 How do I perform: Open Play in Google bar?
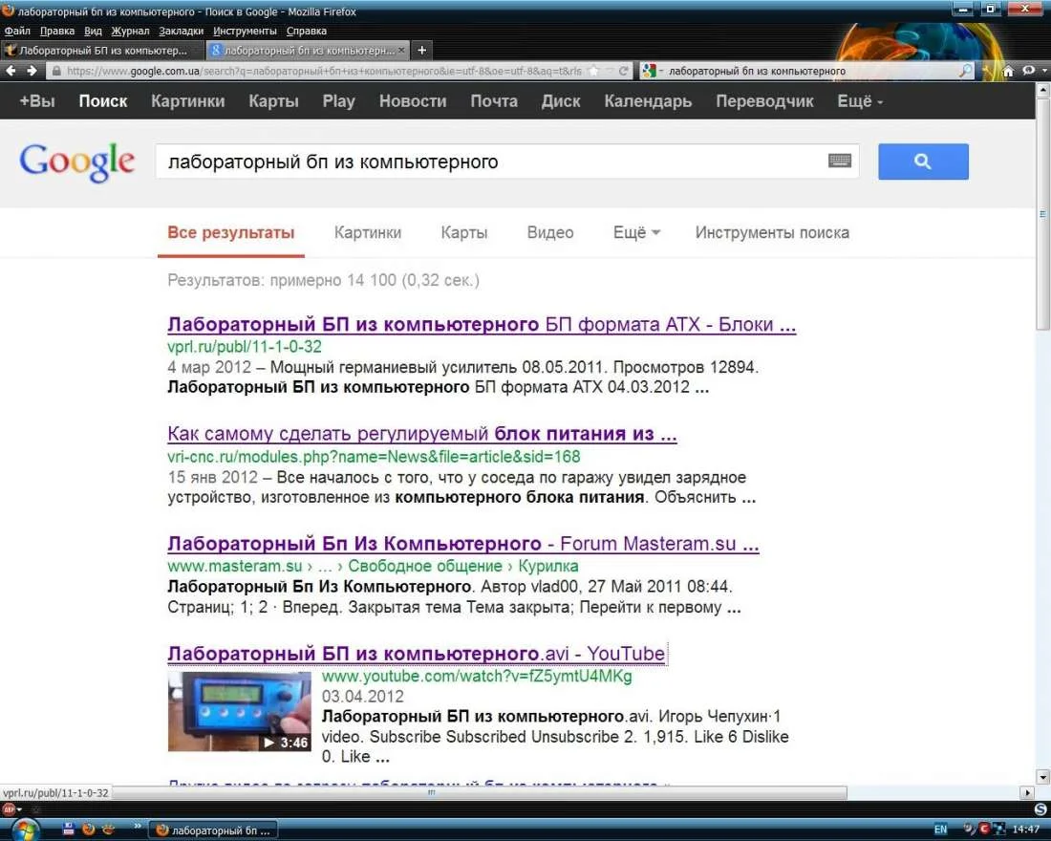pyautogui.click(x=338, y=100)
